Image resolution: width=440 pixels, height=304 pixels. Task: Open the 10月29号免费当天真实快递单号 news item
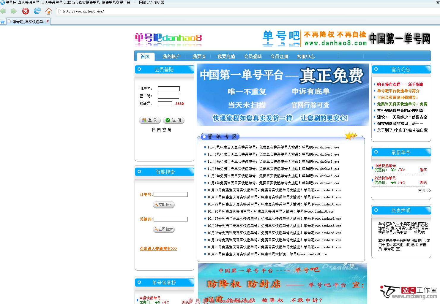pos(274,204)
